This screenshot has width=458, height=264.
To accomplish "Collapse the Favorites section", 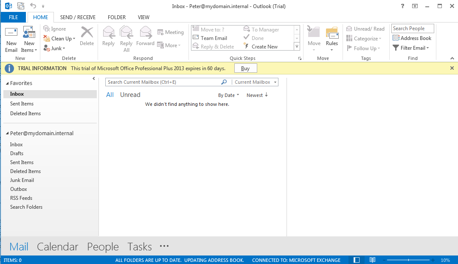I will click(7, 83).
